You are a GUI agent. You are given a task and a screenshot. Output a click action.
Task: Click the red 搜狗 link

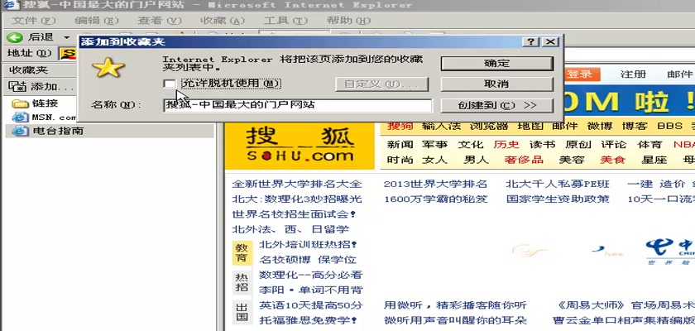tap(400, 126)
